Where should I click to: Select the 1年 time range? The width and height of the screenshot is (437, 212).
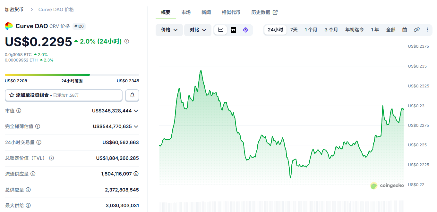click(x=375, y=30)
